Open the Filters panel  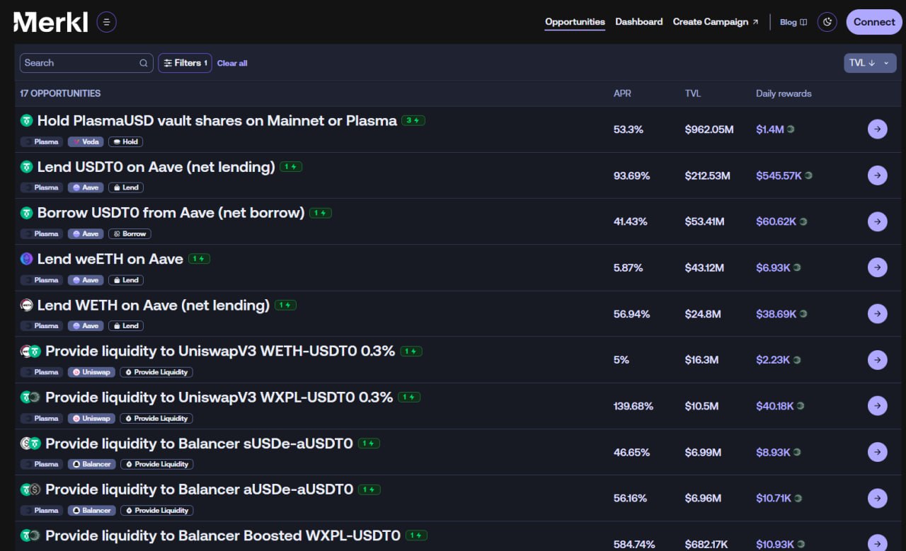coord(185,63)
